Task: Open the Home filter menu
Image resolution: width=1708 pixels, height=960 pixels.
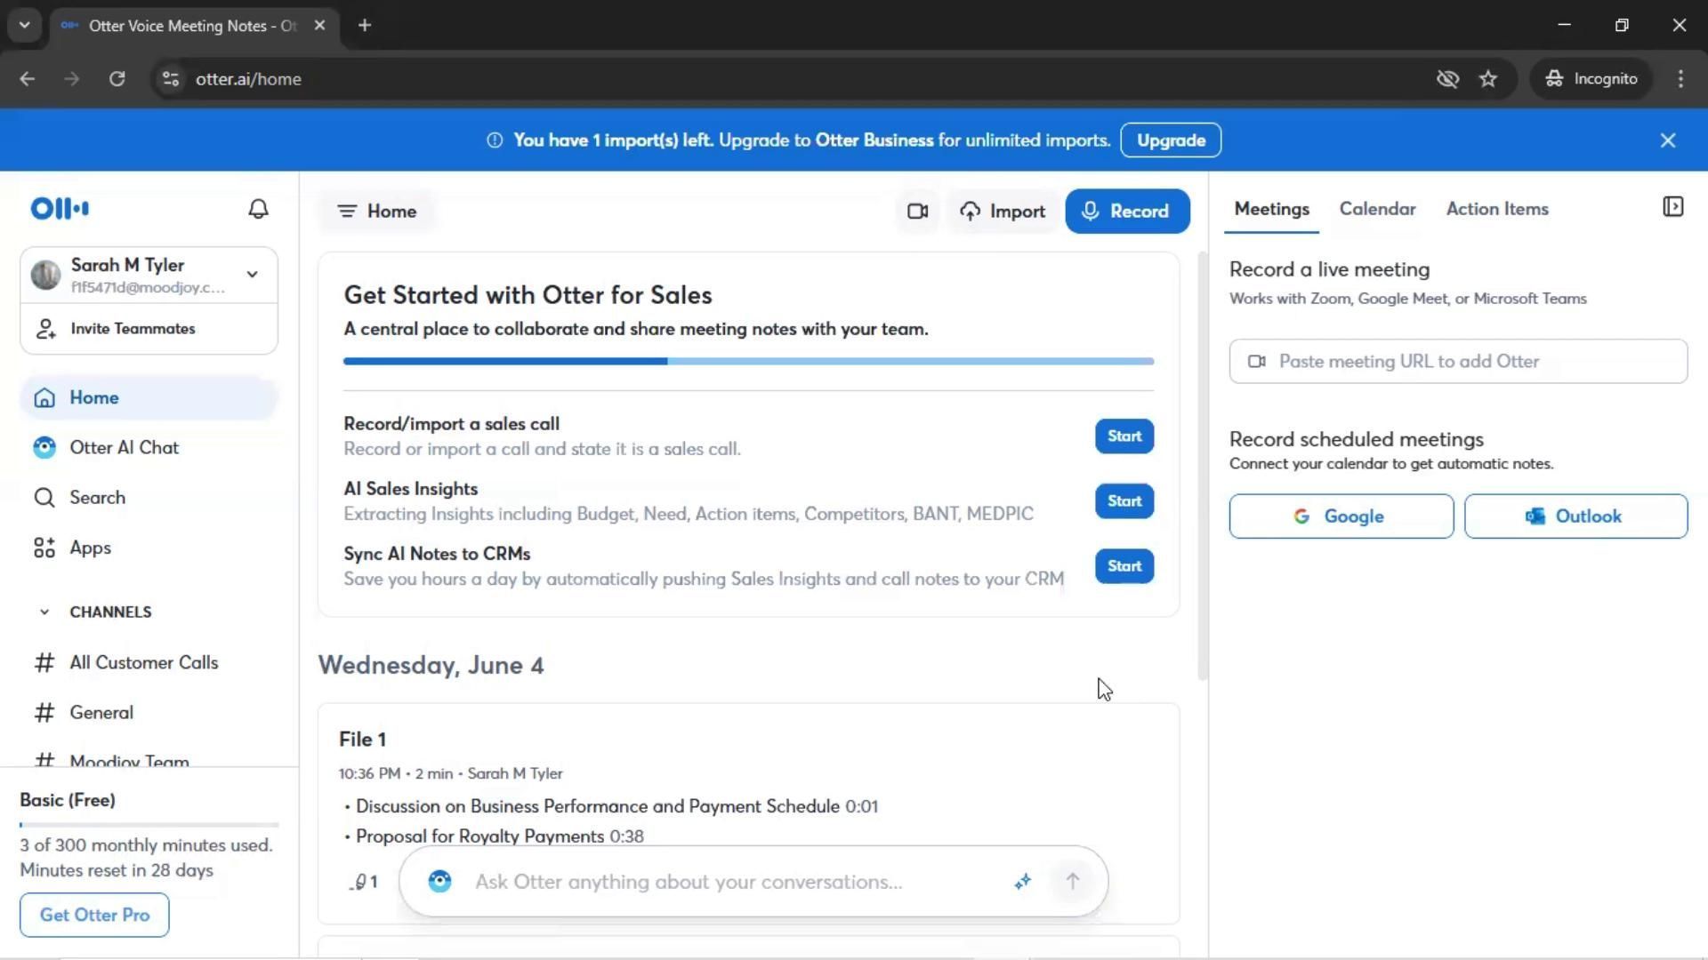Action: (x=377, y=212)
